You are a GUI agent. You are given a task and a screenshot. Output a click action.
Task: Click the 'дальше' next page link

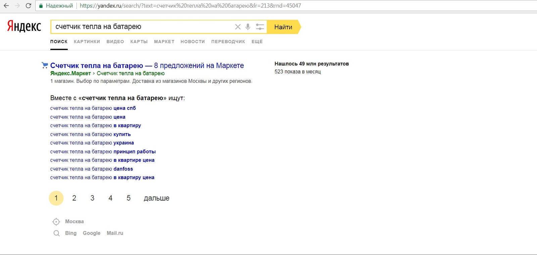point(156,198)
